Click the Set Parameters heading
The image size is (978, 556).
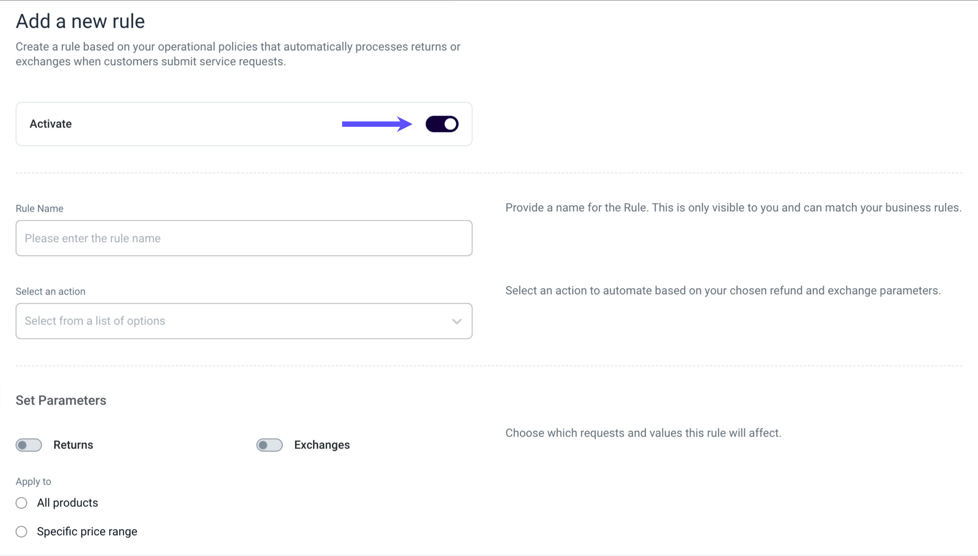(x=60, y=400)
